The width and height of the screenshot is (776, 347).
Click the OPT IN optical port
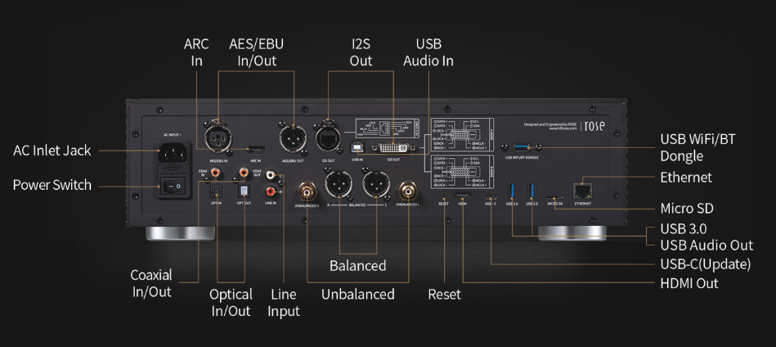(x=216, y=191)
